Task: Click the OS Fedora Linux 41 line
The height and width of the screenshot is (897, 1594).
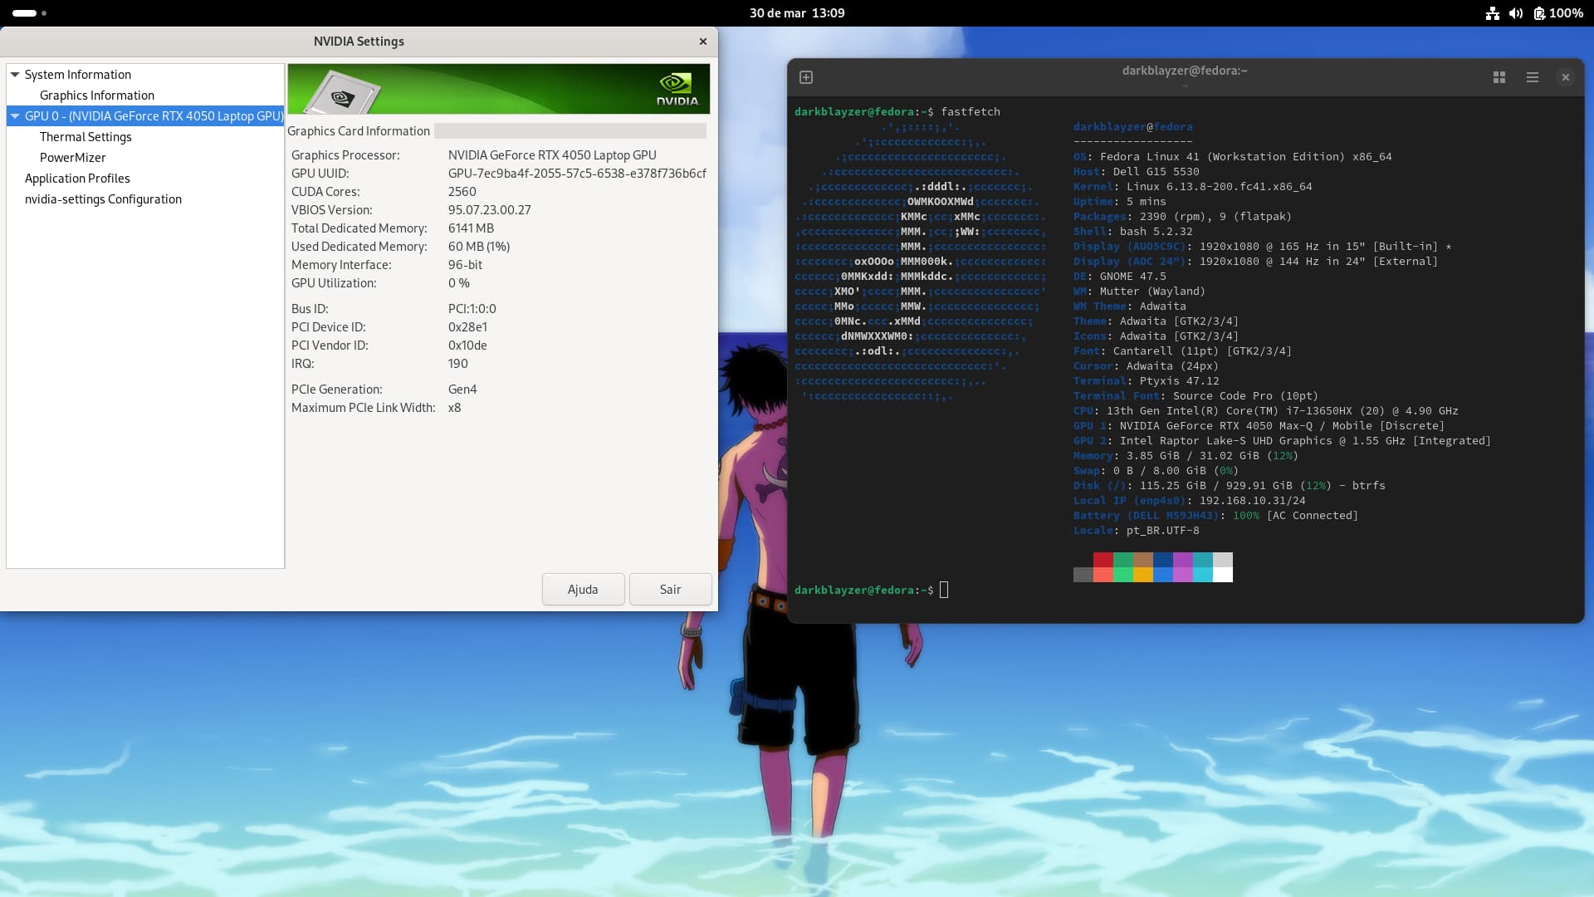Action: tap(1232, 157)
